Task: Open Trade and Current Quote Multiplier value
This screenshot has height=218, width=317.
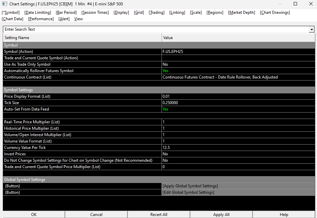Action: pyautogui.click(x=238, y=167)
